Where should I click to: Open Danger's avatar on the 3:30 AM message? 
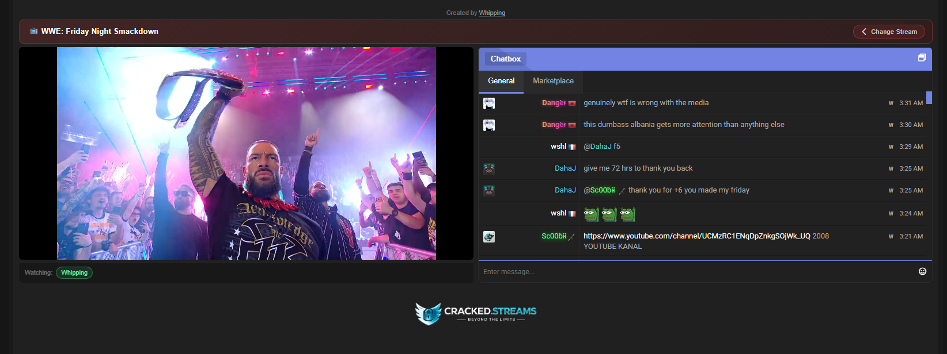pos(489,125)
